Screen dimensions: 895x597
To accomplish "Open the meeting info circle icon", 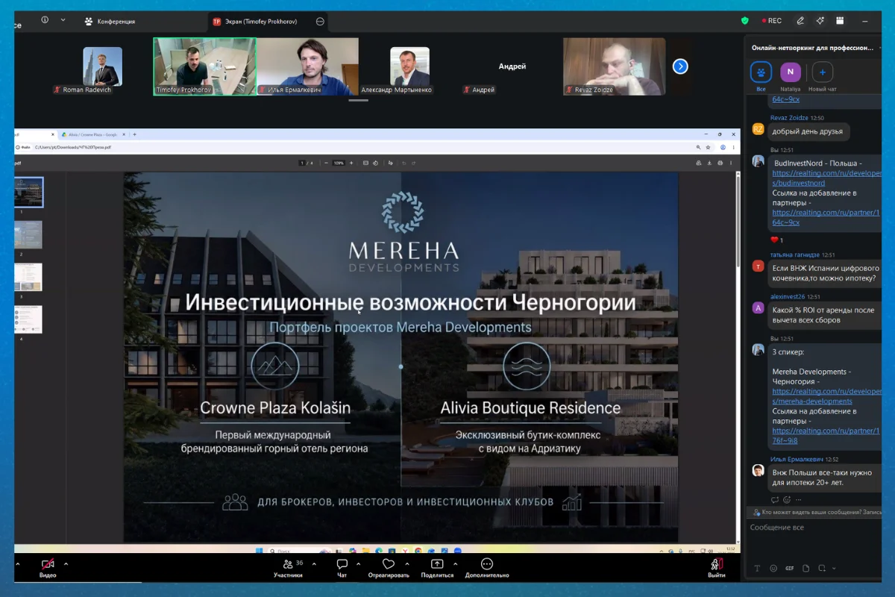I will point(45,20).
